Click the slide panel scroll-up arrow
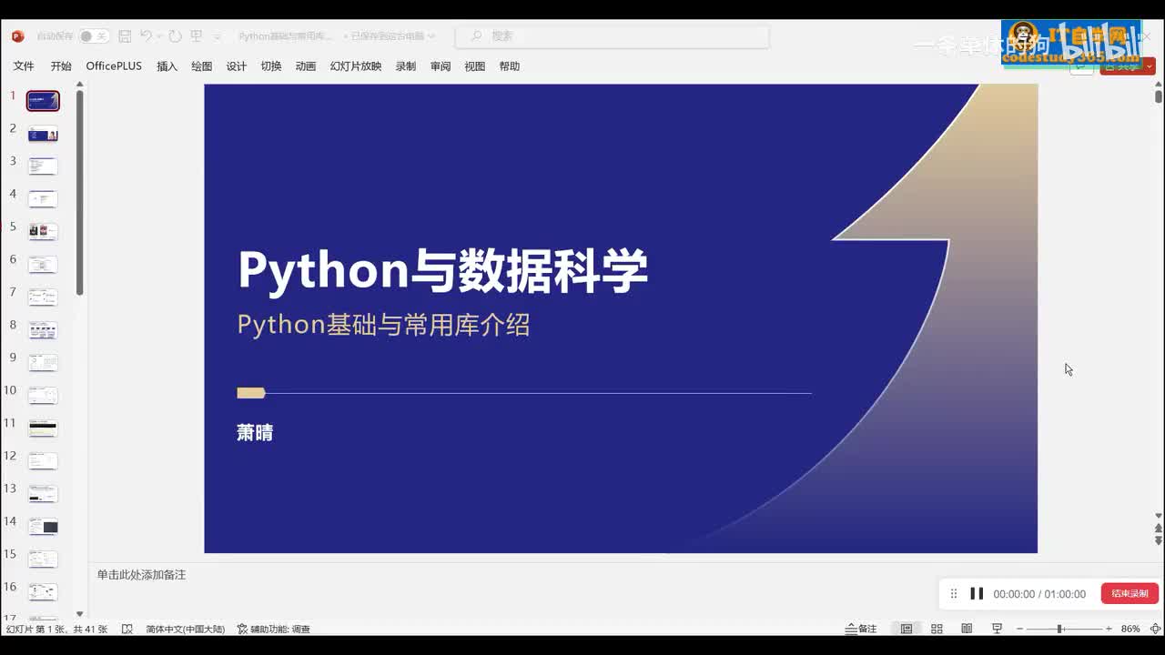This screenshot has width=1165, height=655. pos(80,85)
